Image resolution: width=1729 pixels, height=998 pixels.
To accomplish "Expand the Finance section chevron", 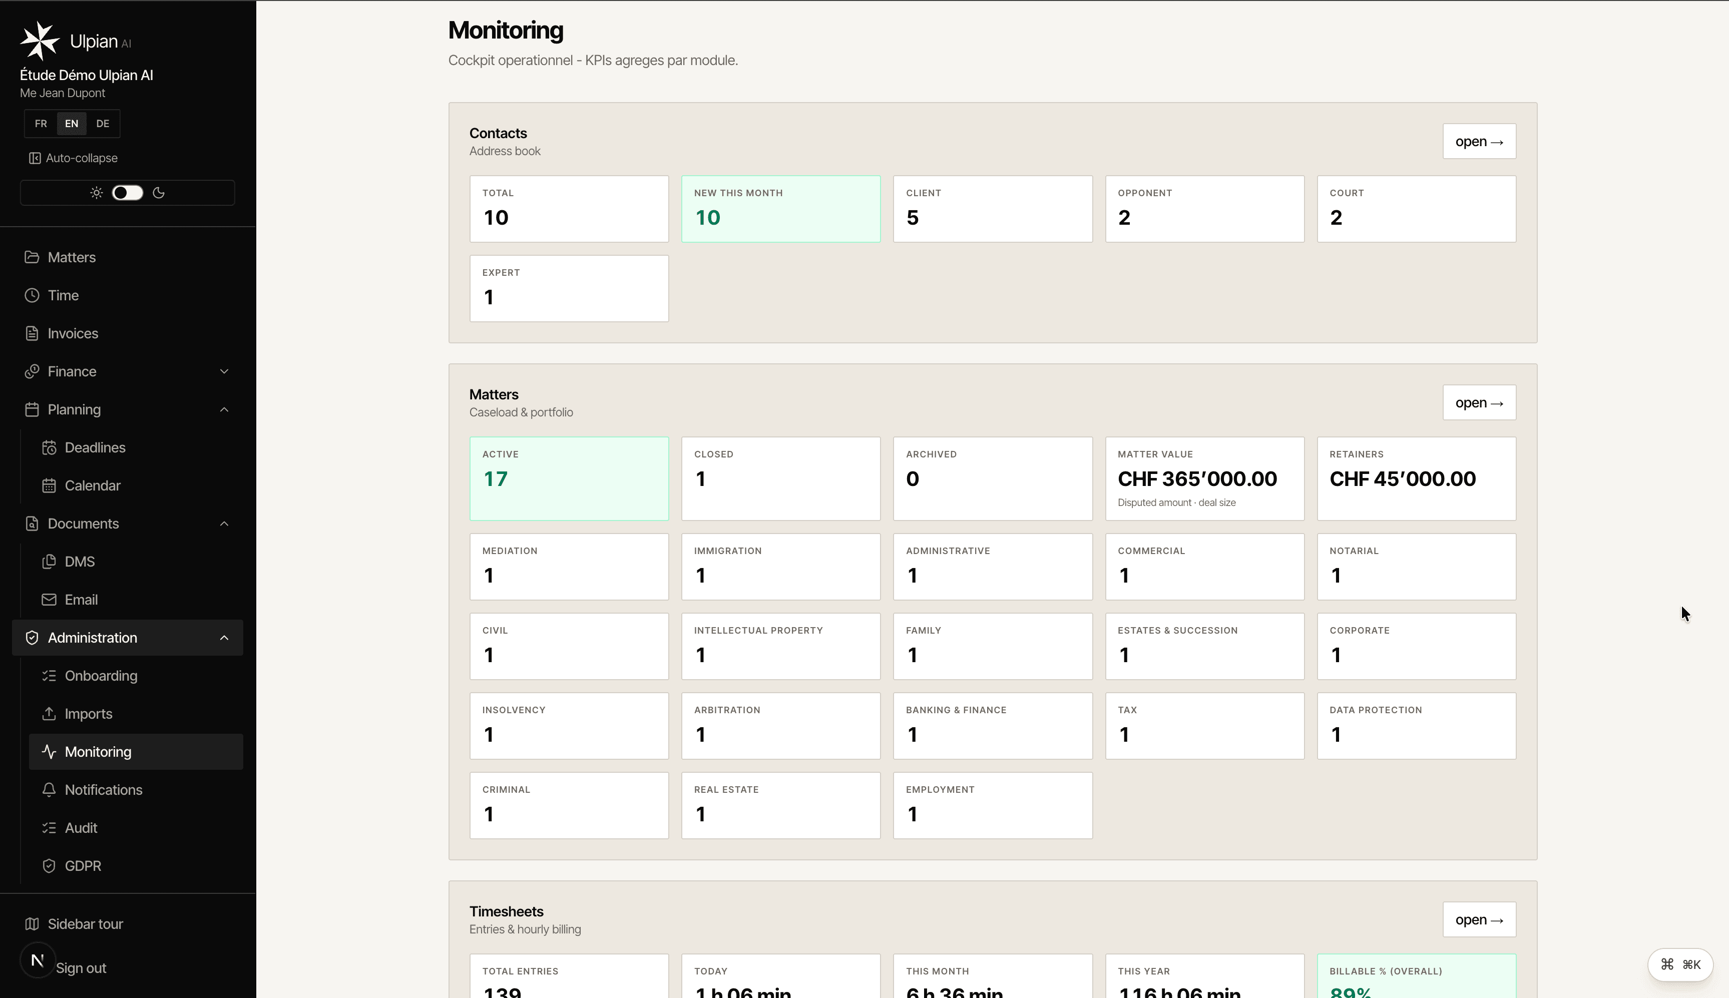I will point(224,371).
